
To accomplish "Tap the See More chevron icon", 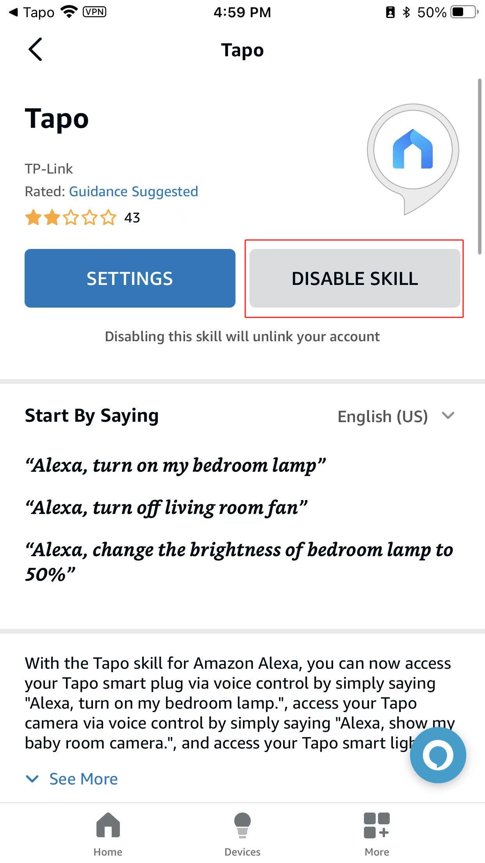I will tap(32, 779).
